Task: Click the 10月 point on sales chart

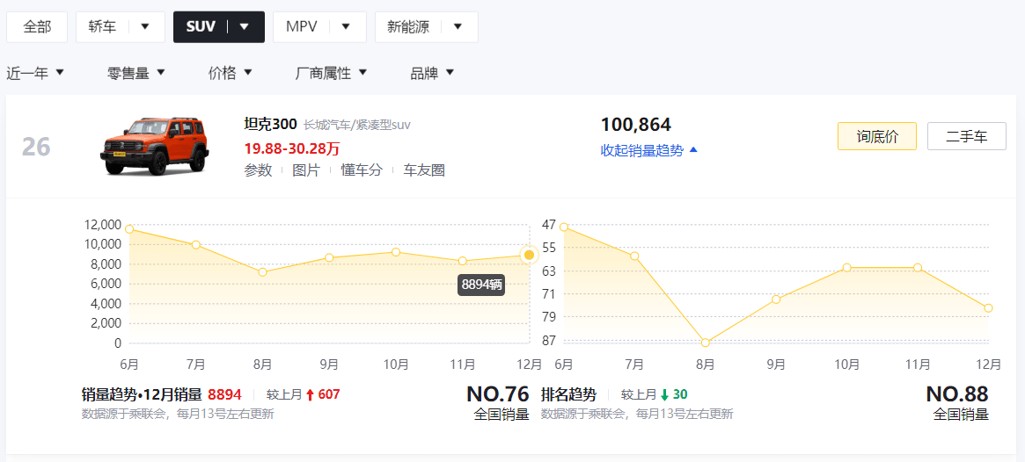Action: [x=396, y=252]
